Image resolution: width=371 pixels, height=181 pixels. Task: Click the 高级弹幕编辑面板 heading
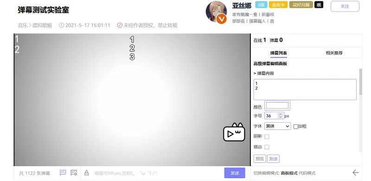(270, 64)
